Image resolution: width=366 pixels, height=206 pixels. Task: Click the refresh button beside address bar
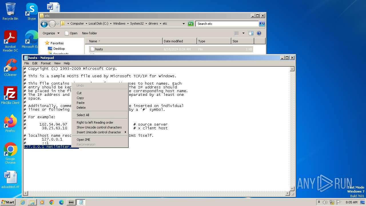point(191,24)
